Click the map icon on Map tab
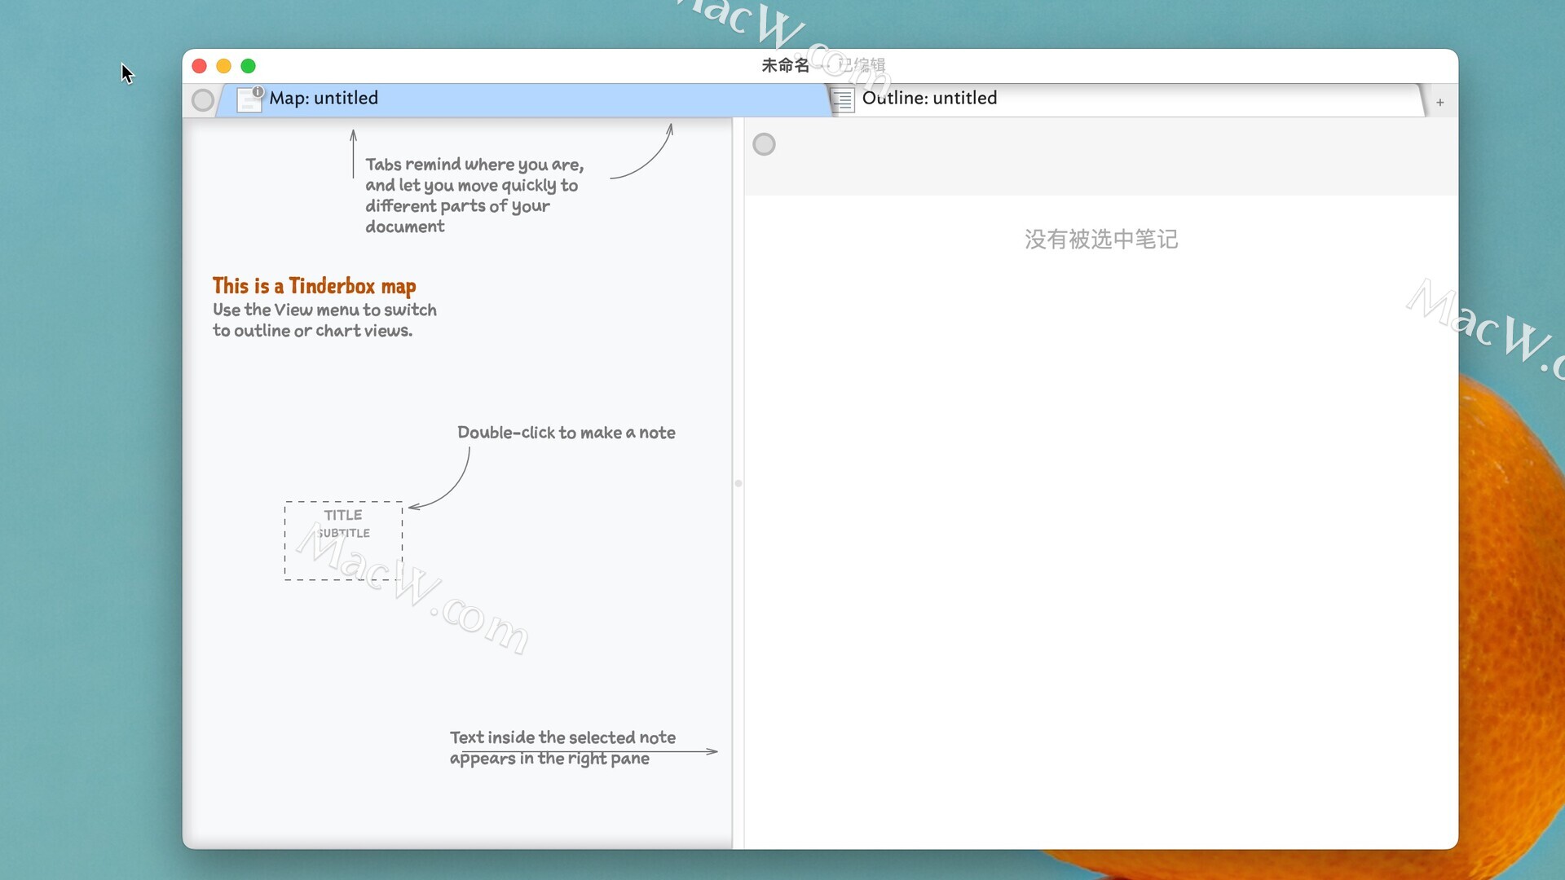This screenshot has height=880, width=1565. (x=249, y=99)
